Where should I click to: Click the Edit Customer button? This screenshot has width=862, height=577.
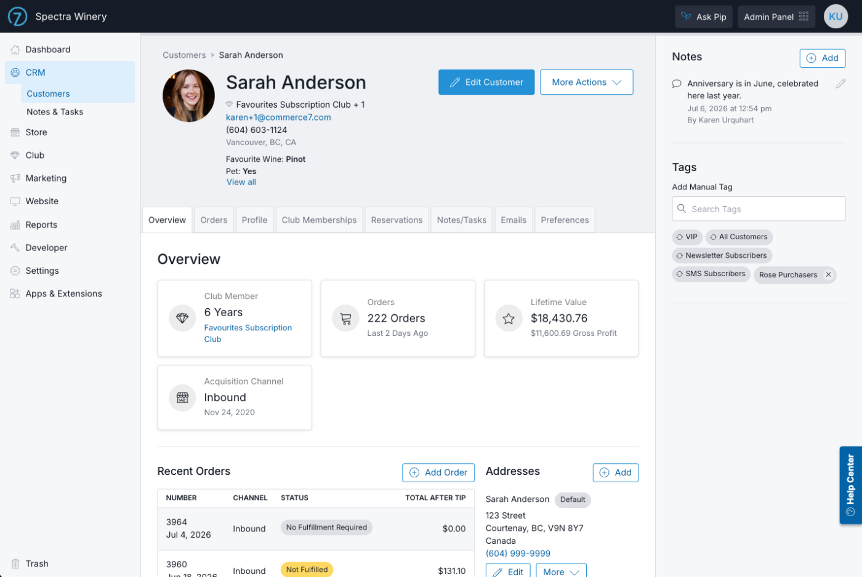[x=486, y=82]
